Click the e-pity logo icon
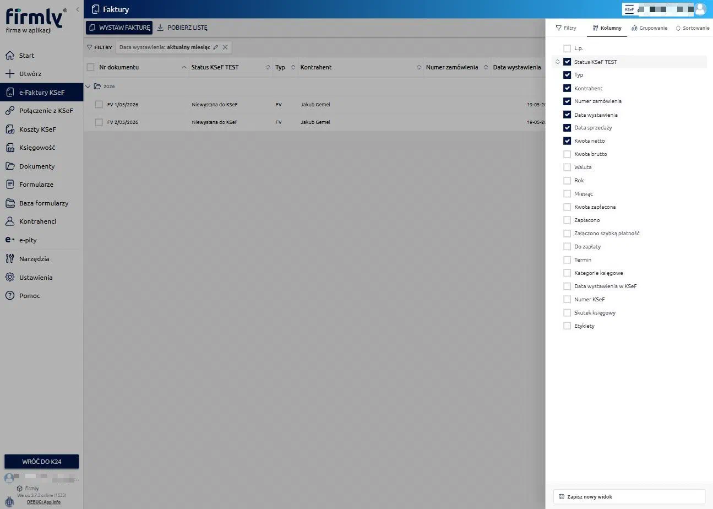 pyautogui.click(x=9, y=240)
